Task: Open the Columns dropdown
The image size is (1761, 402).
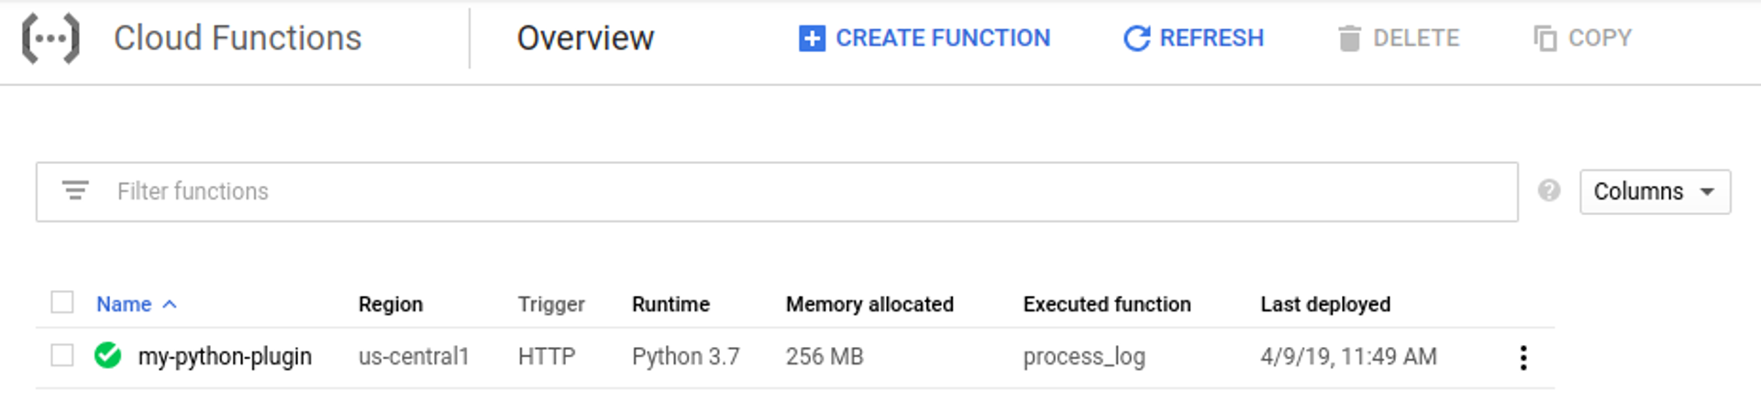Action: [x=1654, y=191]
